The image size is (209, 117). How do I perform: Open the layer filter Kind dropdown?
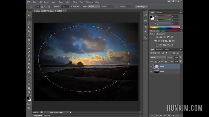pyautogui.click(x=155, y=53)
